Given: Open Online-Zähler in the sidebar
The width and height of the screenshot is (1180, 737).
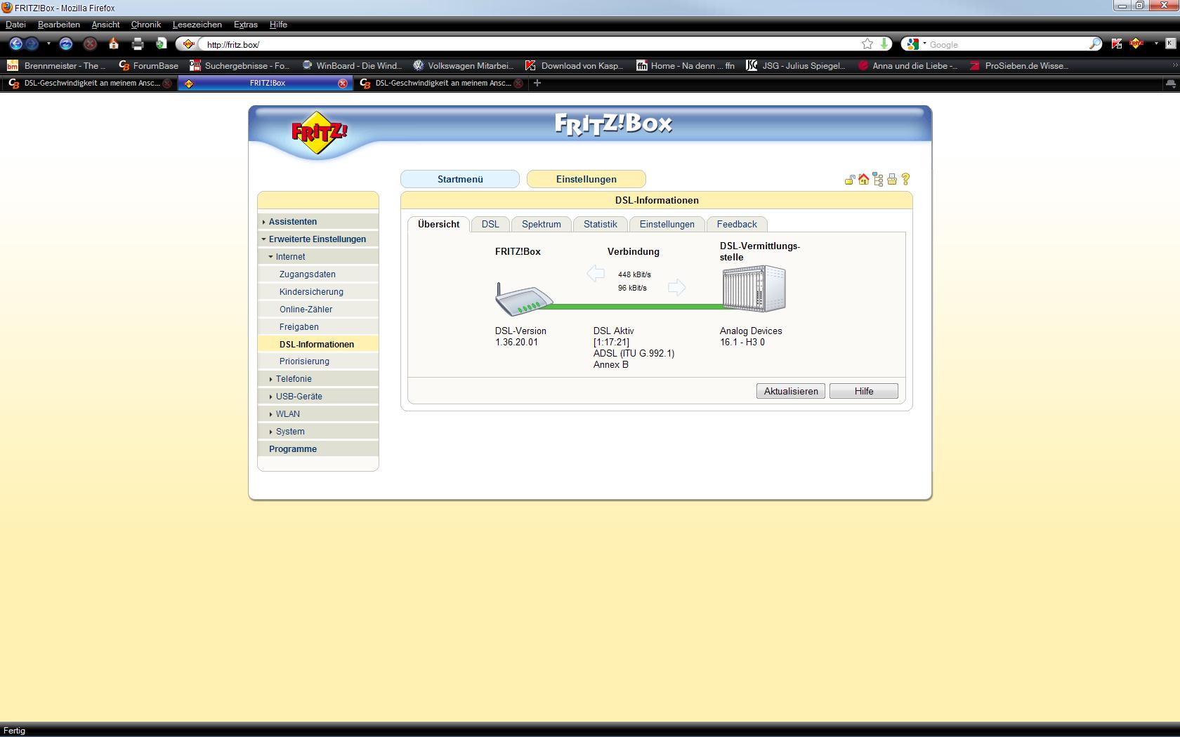Looking at the screenshot, I should [x=318, y=310].
